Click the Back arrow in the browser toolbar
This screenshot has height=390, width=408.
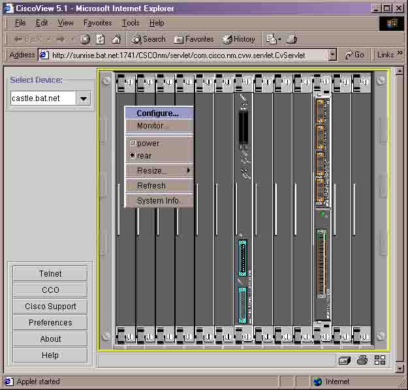coord(27,39)
